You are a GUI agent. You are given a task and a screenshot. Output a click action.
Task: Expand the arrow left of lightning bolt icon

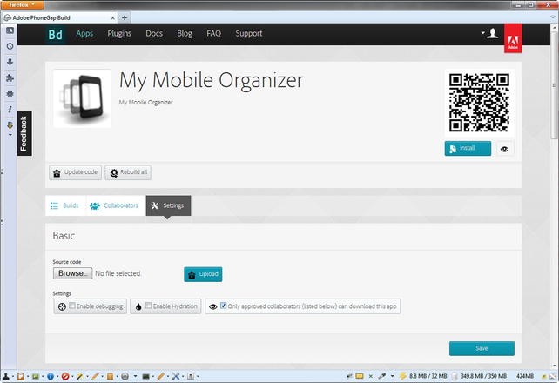[393, 376]
